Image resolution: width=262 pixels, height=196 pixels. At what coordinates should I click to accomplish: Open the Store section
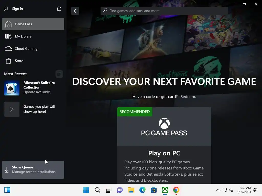point(33,61)
